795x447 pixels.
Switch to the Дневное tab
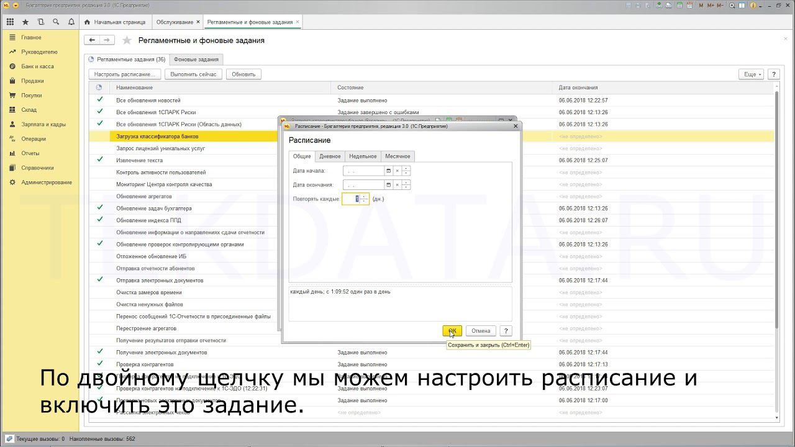point(330,156)
